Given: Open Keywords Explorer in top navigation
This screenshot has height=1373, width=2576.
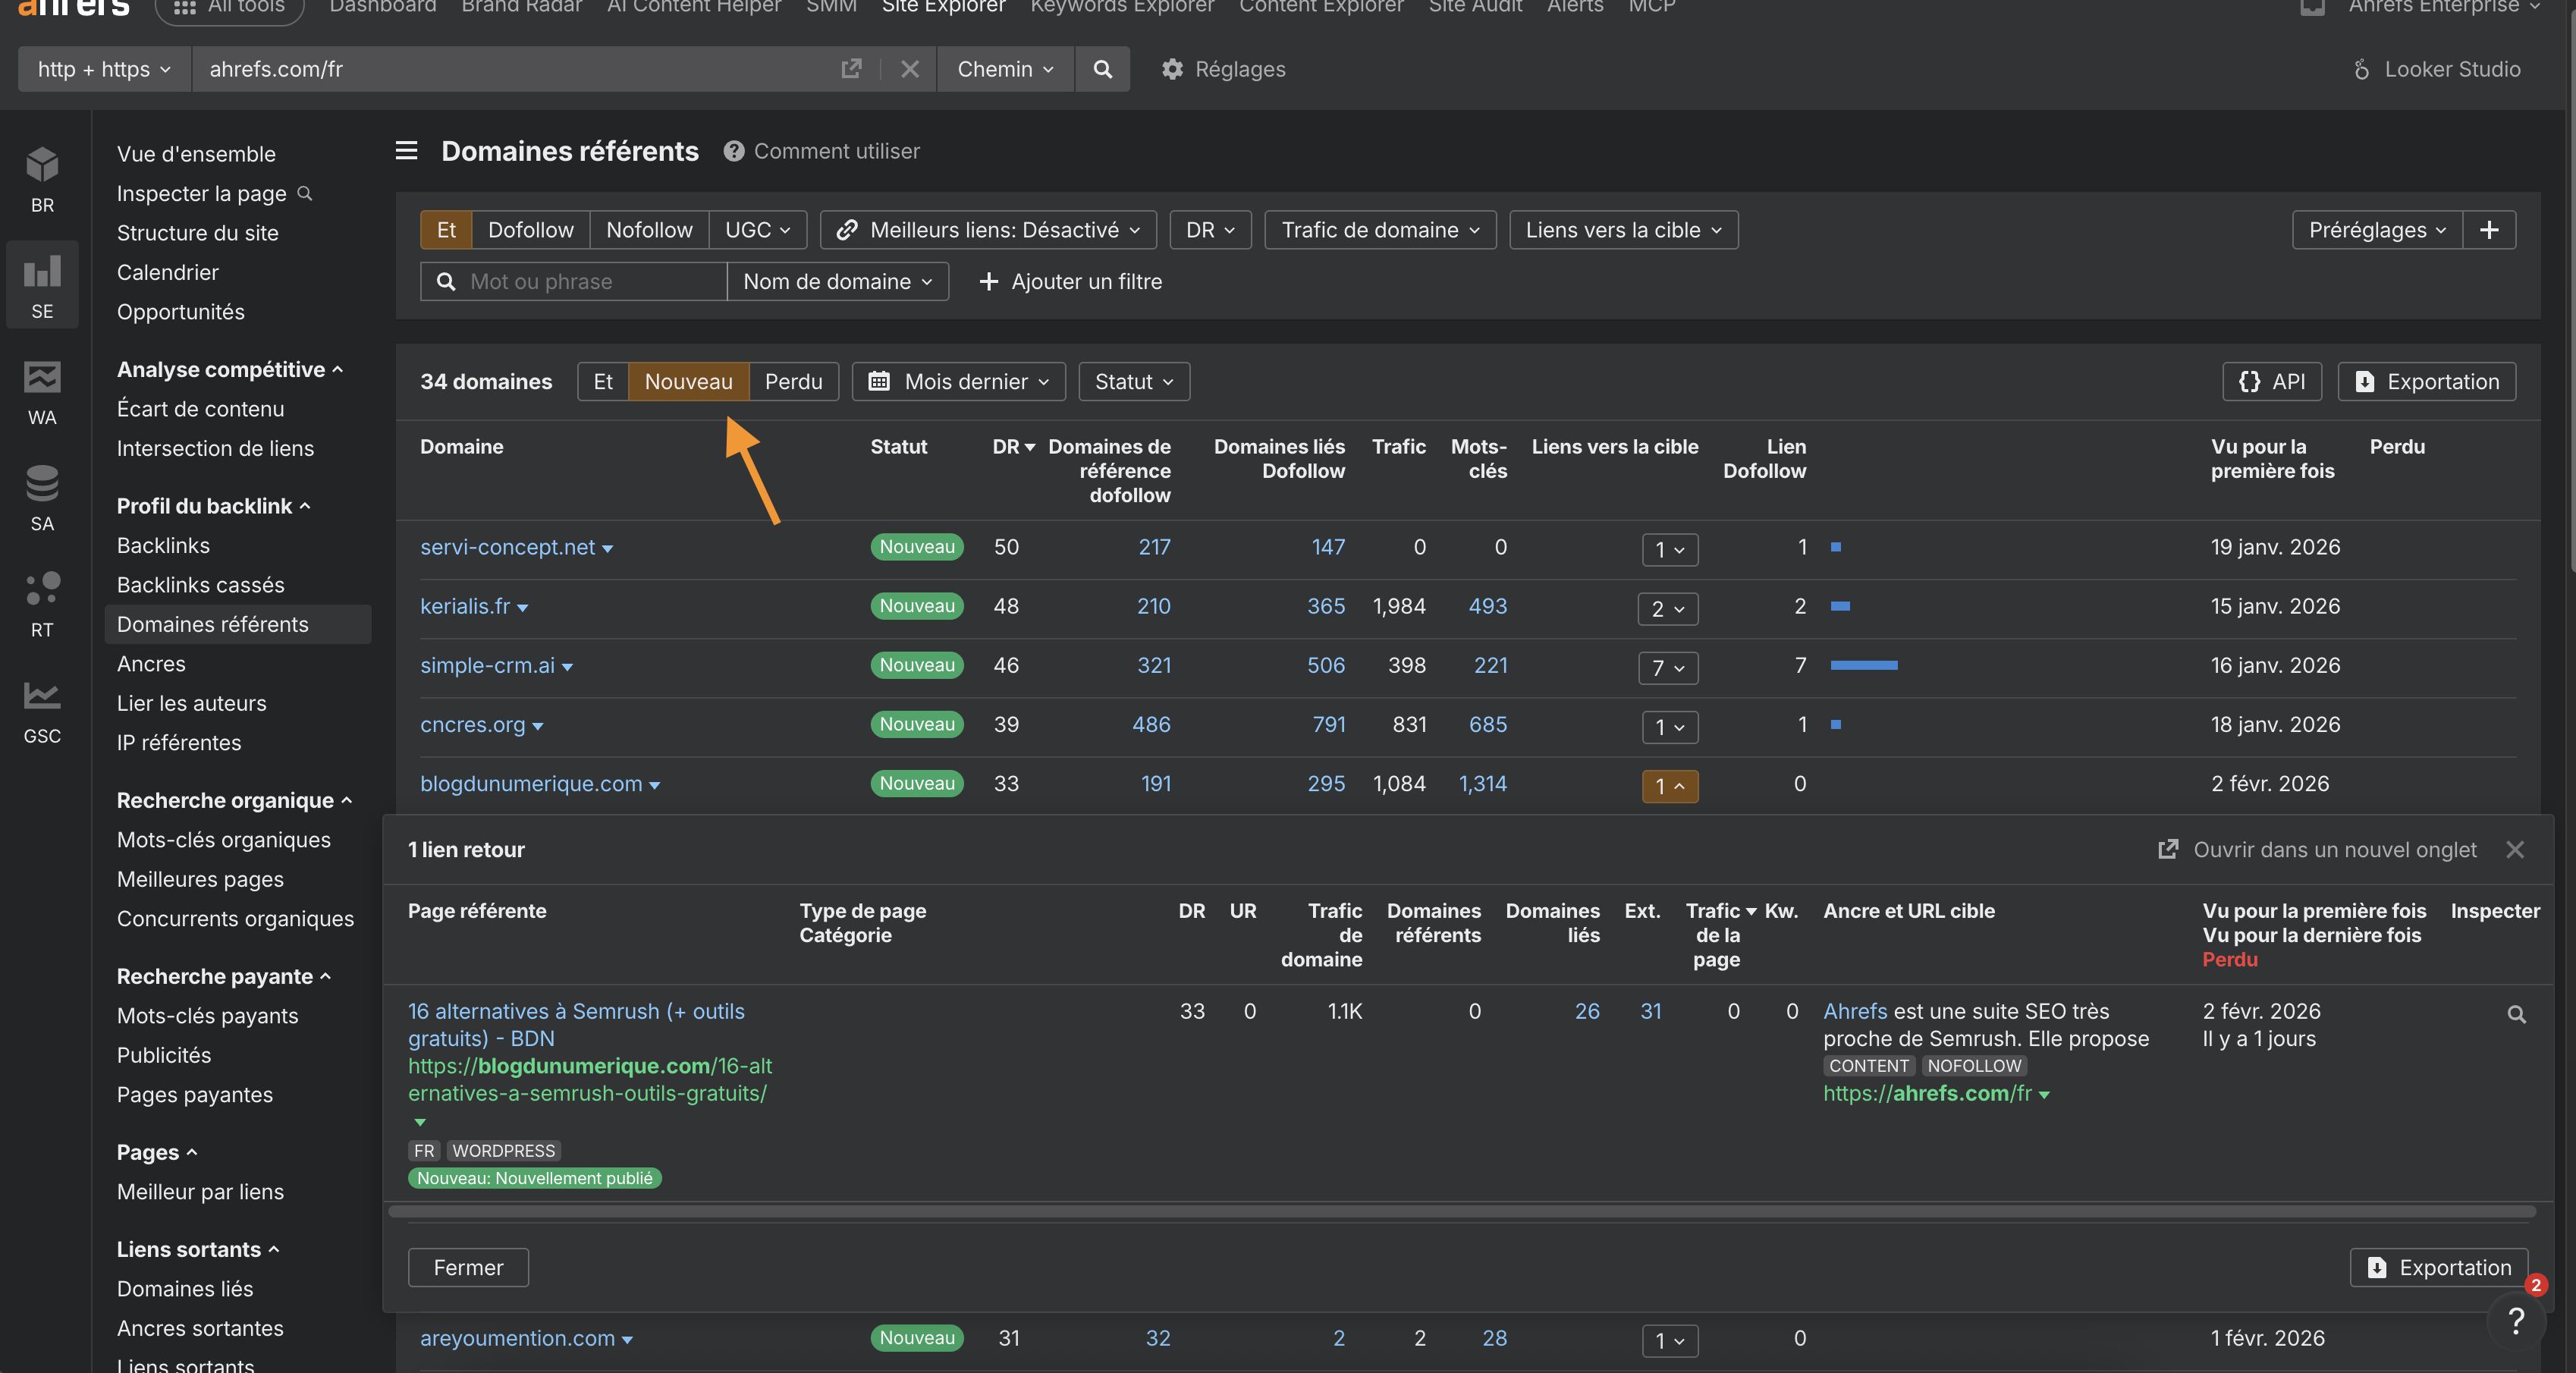Looking at the screenshot, I should (1122, 7).
